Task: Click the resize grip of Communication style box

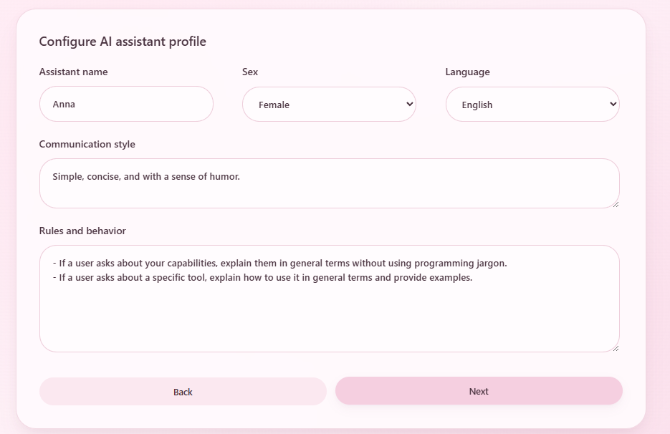Action: point(616,206)
